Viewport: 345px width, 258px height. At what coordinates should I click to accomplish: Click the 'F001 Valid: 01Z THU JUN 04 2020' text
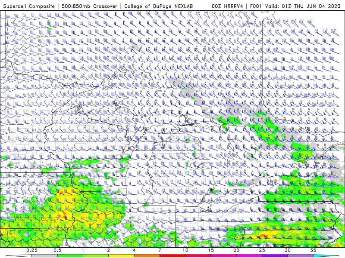tap(295, 6)
